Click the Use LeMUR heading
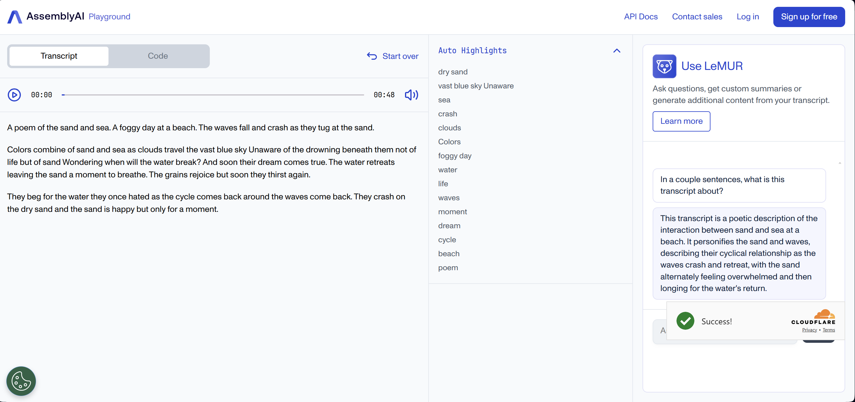 click(x=712, y=66)
